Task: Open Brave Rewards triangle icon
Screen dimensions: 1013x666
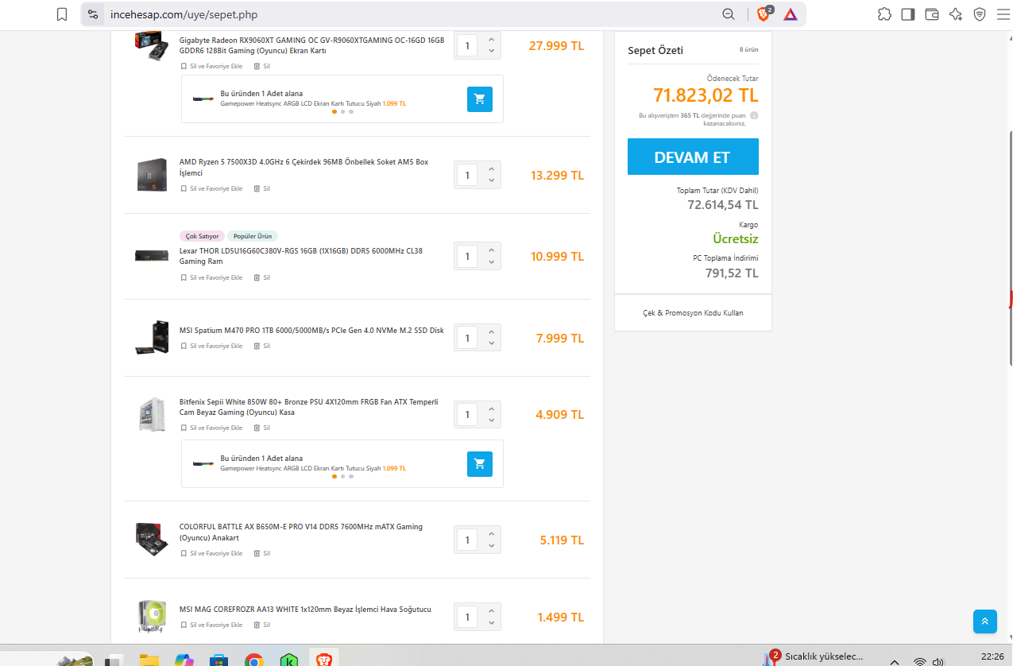Action: [790, 14]
